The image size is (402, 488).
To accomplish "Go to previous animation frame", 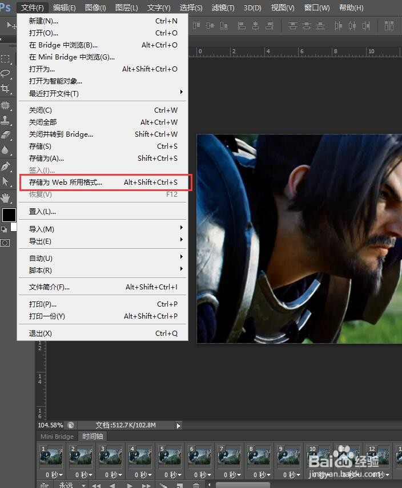I will click(112, 485).
